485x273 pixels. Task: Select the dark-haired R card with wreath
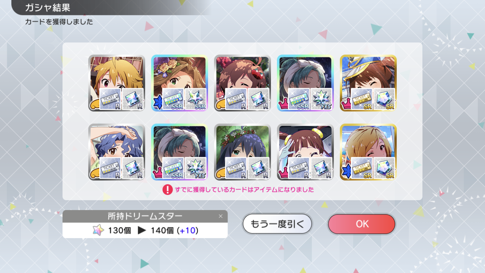242,152
